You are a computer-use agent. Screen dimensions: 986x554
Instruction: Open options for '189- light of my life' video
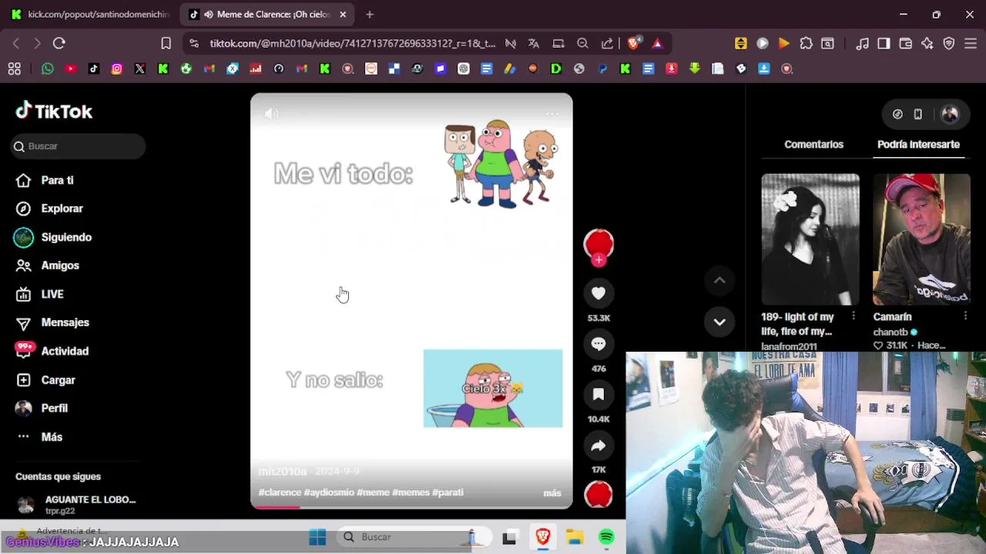(x=853, y=316)
